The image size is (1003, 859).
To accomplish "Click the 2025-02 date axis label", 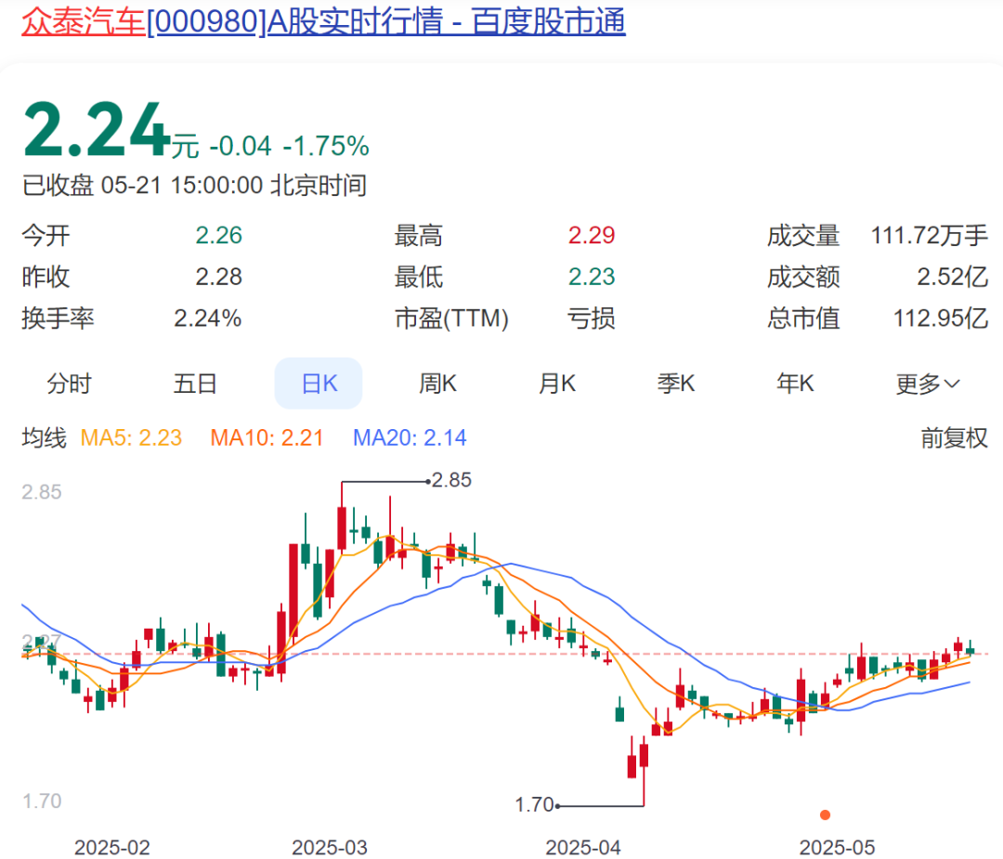I will point(112,848).
